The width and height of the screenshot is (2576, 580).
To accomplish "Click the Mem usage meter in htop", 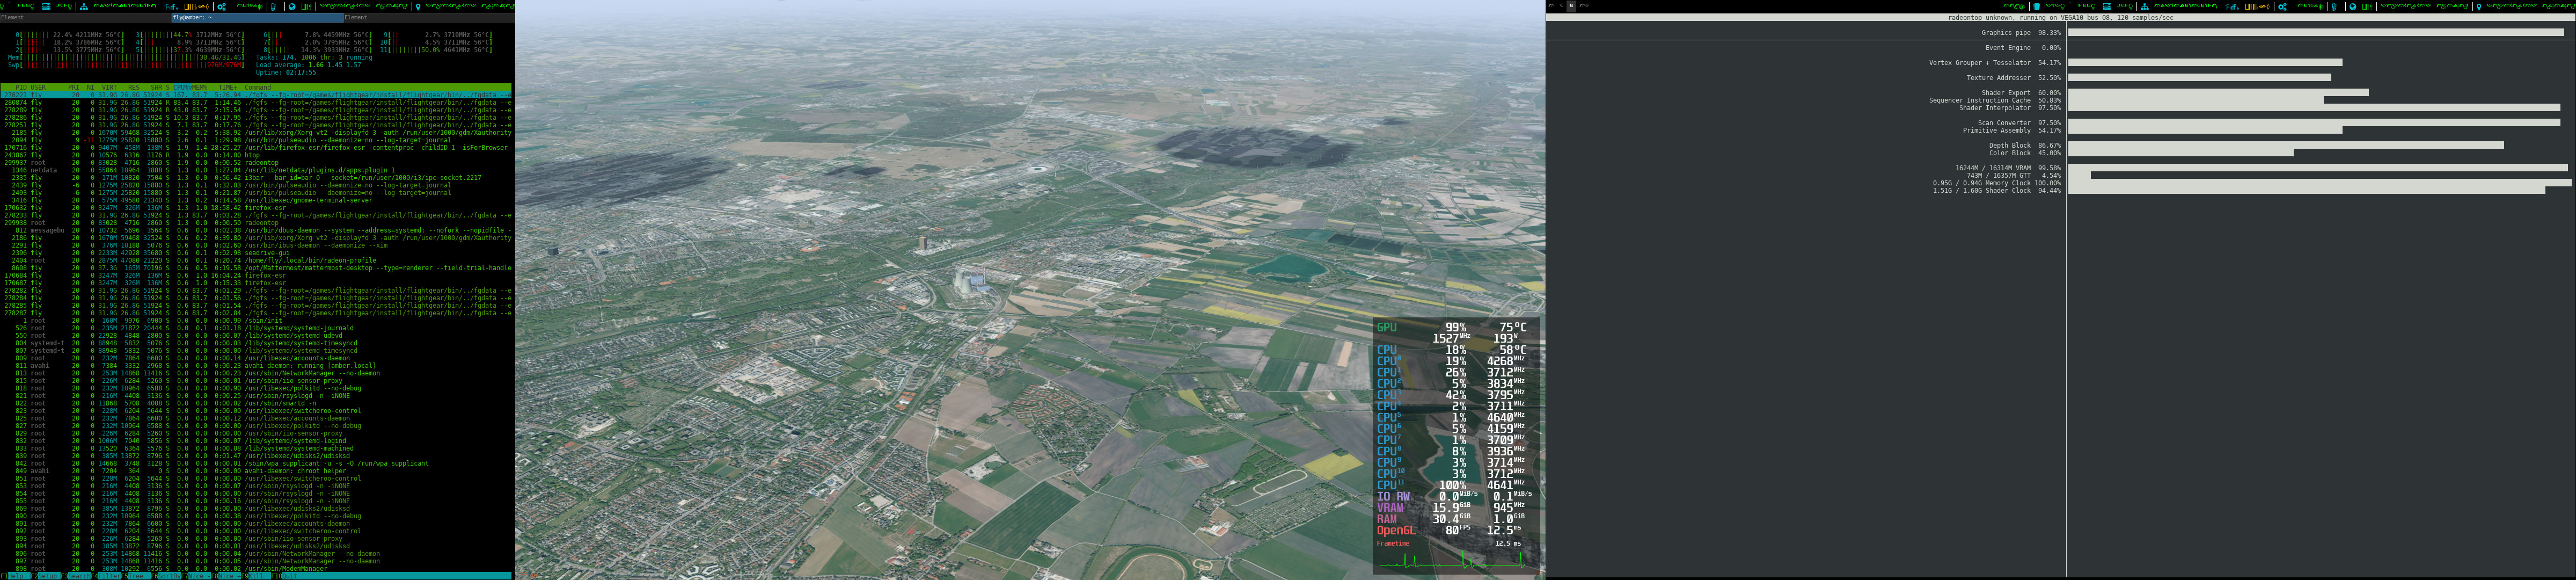I will click(126, 57).
